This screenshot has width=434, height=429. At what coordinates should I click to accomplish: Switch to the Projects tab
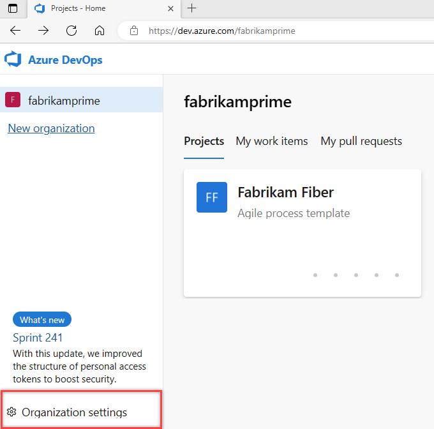tap(204, 141)
